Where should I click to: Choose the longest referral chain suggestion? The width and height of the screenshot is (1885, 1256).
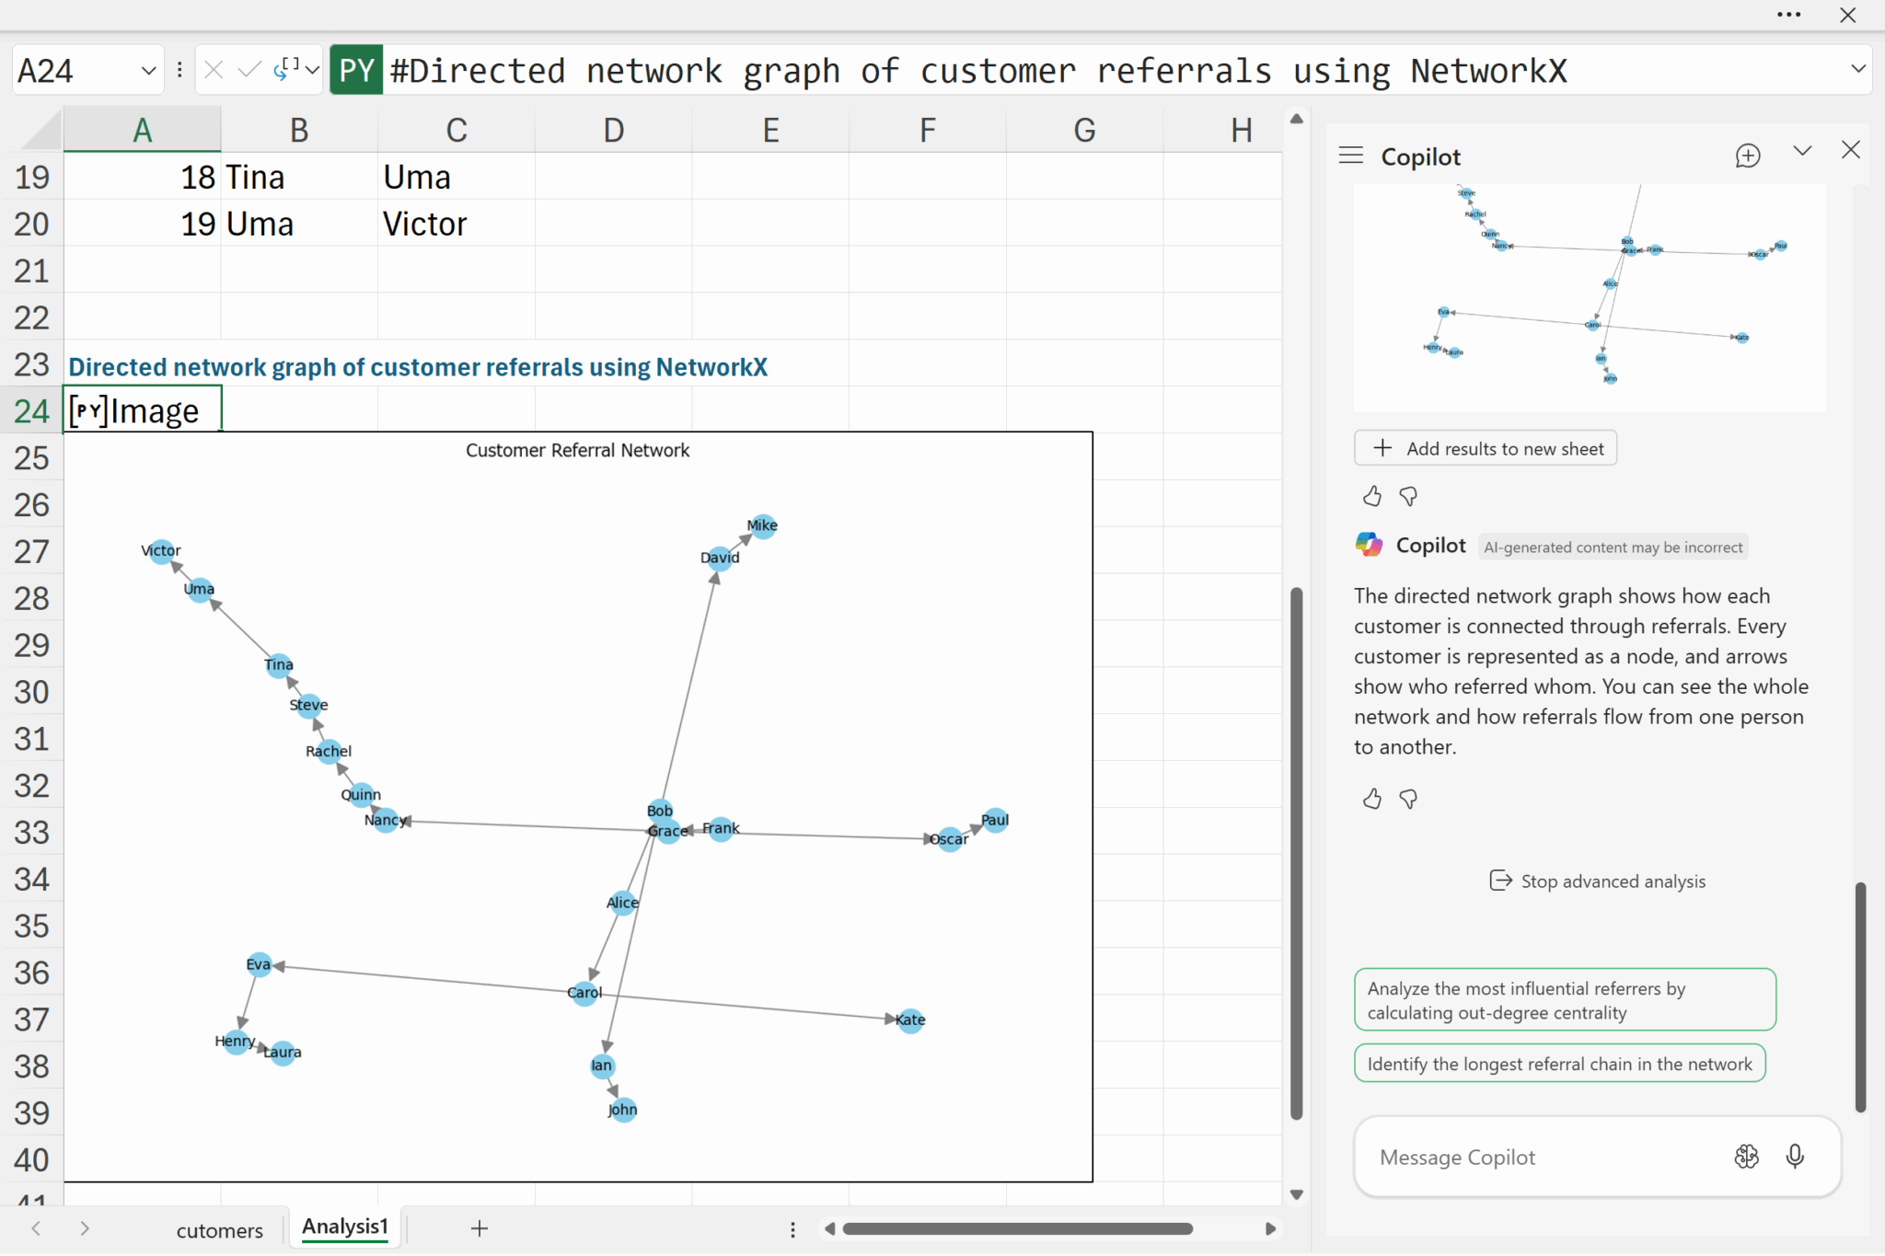(x=1559, y=1064)
